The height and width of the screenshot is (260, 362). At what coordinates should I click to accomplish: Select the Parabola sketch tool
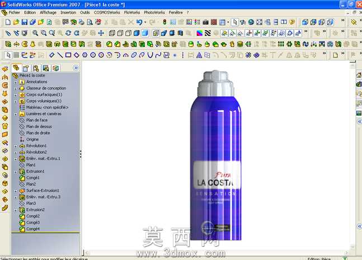(151, 55)
